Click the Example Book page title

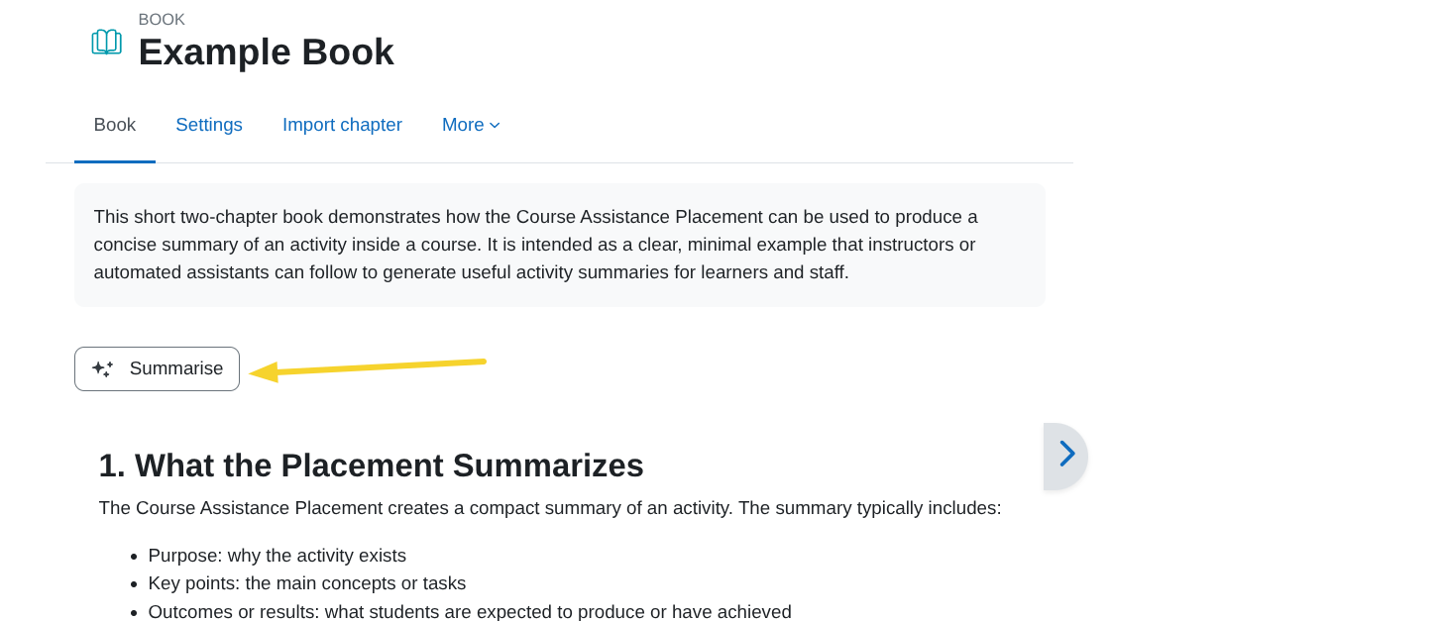click(266, 52)
